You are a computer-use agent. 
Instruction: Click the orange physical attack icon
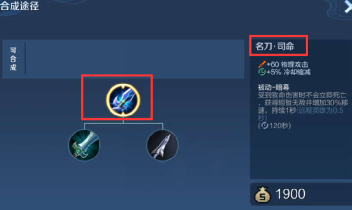[262, 64]
